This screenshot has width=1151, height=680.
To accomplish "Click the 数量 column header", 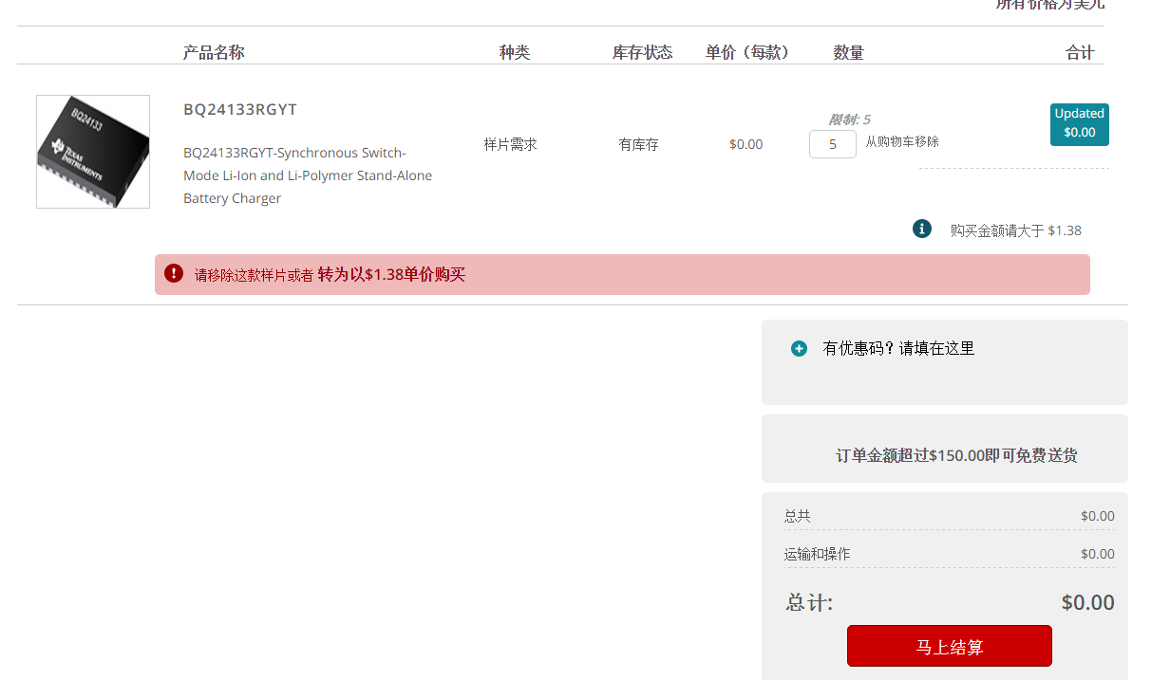I will [x=849, y=52].
